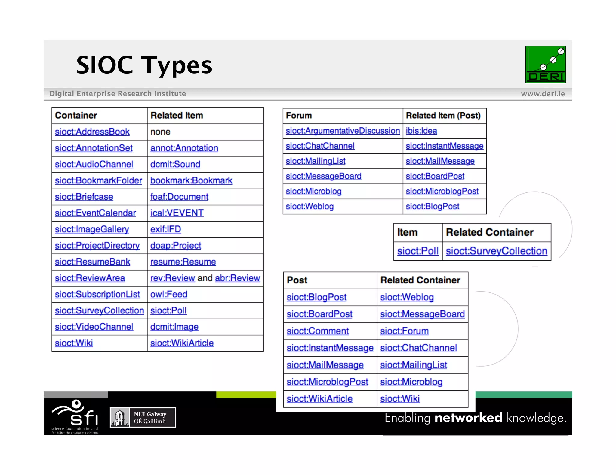Image resolution: width=616 pixels, height=475 pixels.
Task: Open the sioct:ArgumentativeDiscussion link
Action: (x=343, y=131)
